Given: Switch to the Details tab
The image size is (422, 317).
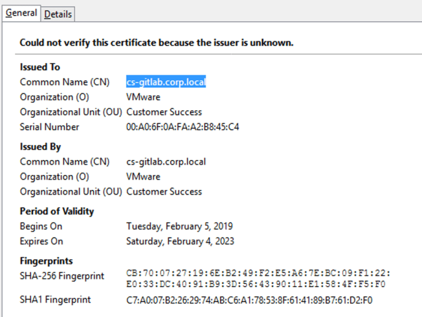Looking at the screenshot, I should coord(58,14).
